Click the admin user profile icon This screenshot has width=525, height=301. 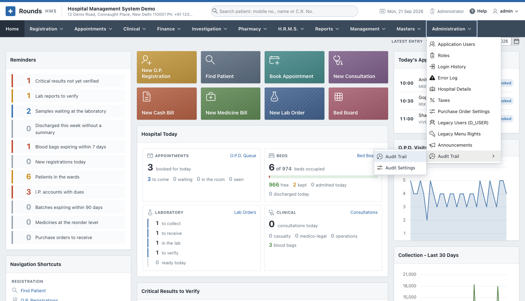point(495,11)
